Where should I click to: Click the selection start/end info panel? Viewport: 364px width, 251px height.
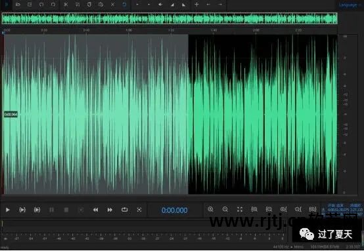(342, 210)
